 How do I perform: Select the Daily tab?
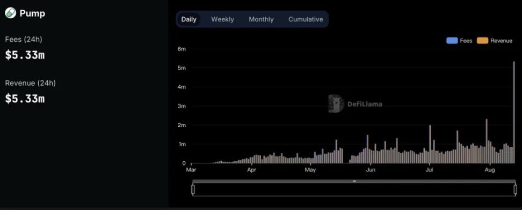189,19
